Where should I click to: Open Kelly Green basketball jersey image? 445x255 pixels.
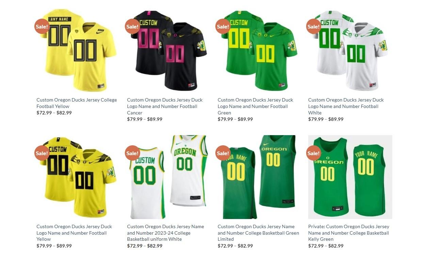[350, 177]
